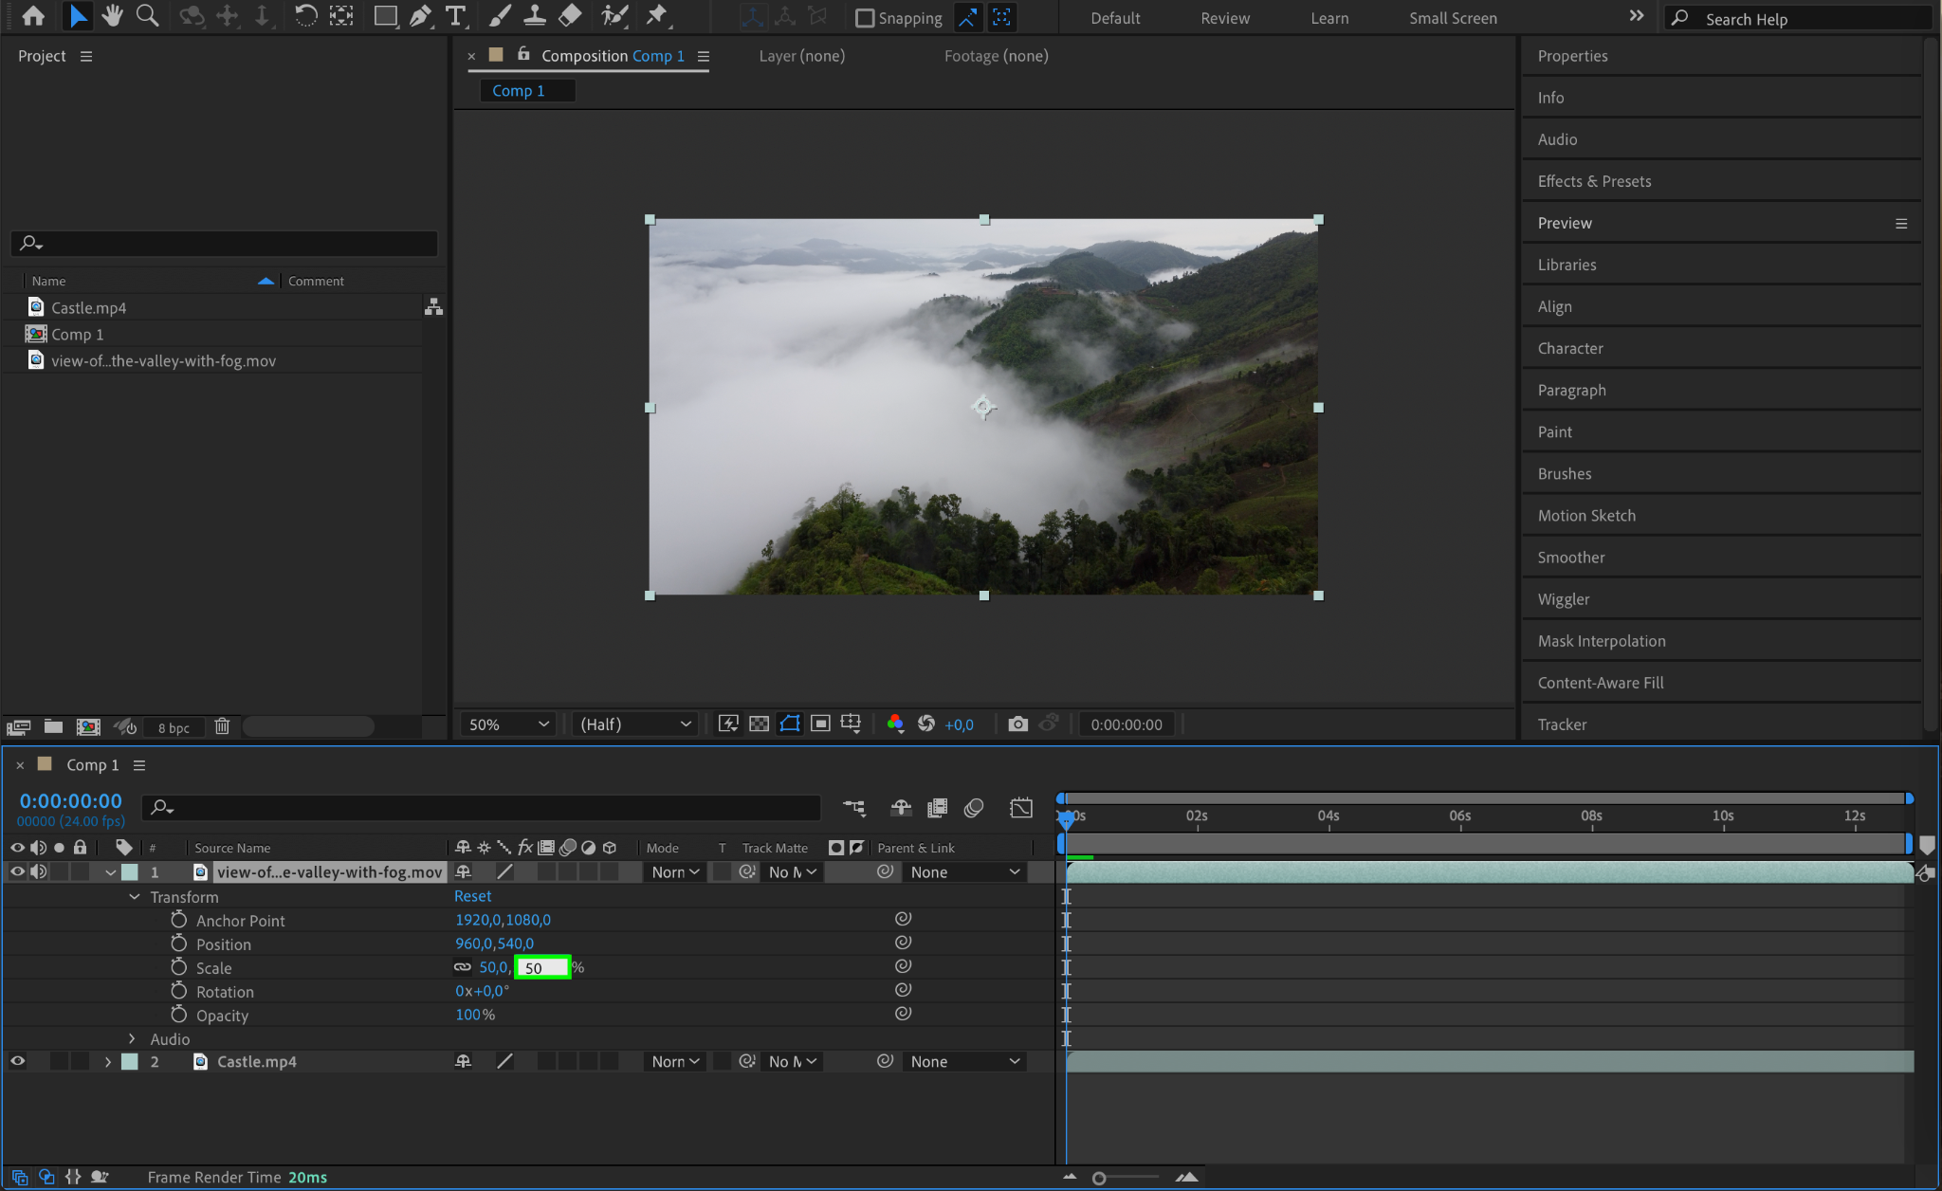Screen dimensions: 1942x1191
Task: Expand the Castle.mp4 layer properties
Action: (x=108, y=1062)
